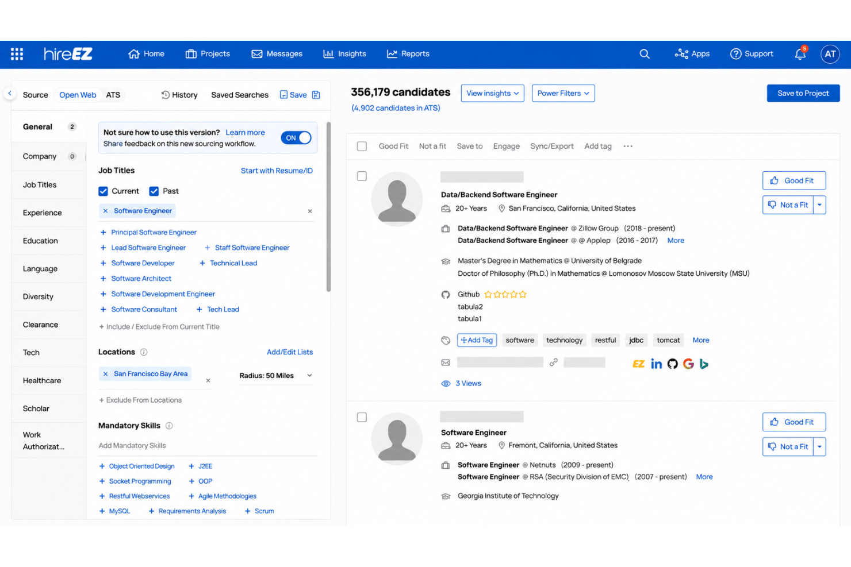851x567 pixels.
Task: Rate the GitHub five-star rating
Action: tap(505, 295)
